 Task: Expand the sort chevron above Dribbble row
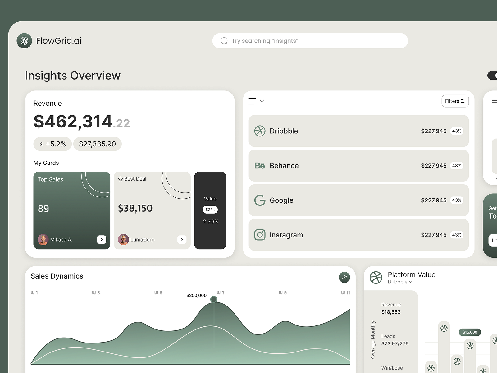262,101
